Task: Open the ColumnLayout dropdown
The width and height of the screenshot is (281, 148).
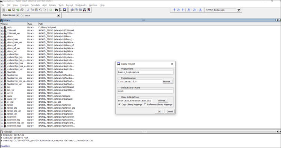Action: [x=58, y=15]
